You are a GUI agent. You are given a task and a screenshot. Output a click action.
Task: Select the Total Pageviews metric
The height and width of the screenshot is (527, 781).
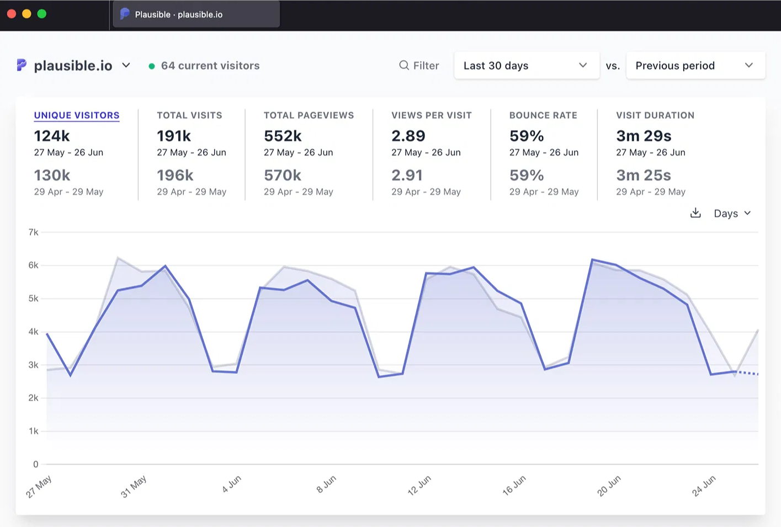[x=309, y=115]
